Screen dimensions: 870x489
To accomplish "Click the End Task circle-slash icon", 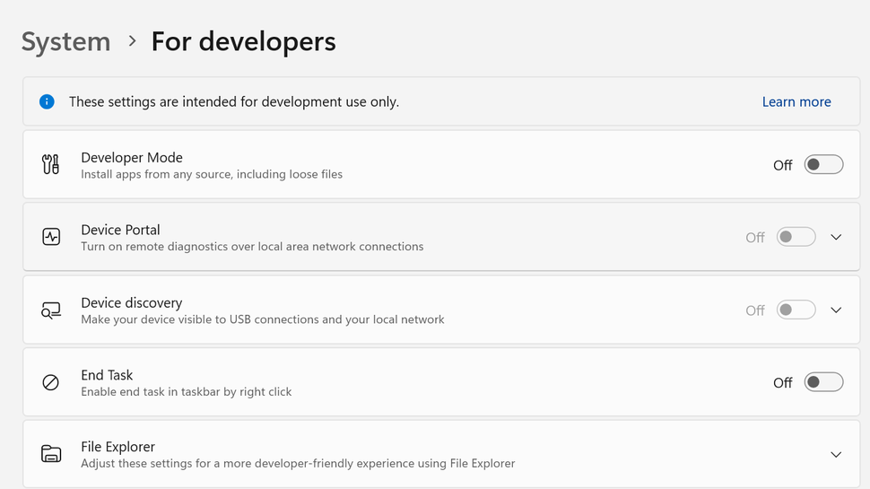I will [x=51, y=382].
